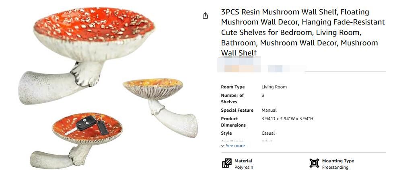Viewport: 393px width, 170px height.
Task: Click the share icon beside the product image
Action: 206,16
